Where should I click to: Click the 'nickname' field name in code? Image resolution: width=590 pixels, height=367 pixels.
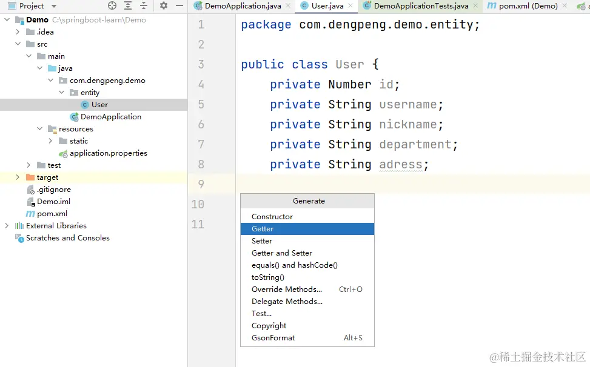pos(408,124)
